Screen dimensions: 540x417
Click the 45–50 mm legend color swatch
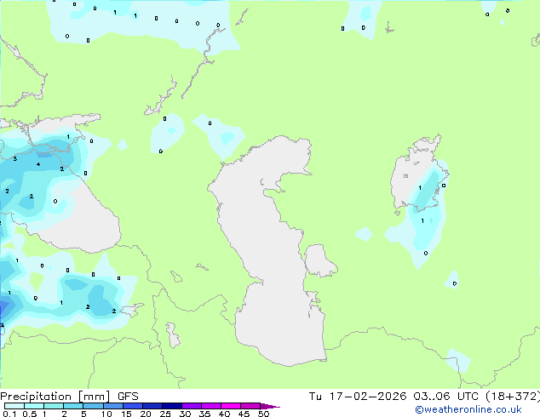coord(250,406)
